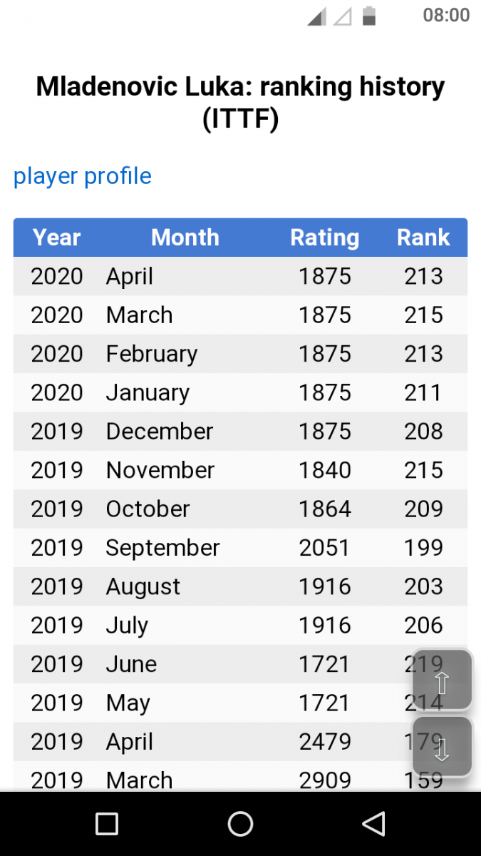Open recent apps with square icon

tap(107, 824)
